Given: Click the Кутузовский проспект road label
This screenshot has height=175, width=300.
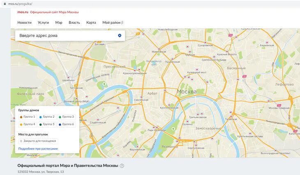Looking at the screenshot, I should [x=102, y=104].
